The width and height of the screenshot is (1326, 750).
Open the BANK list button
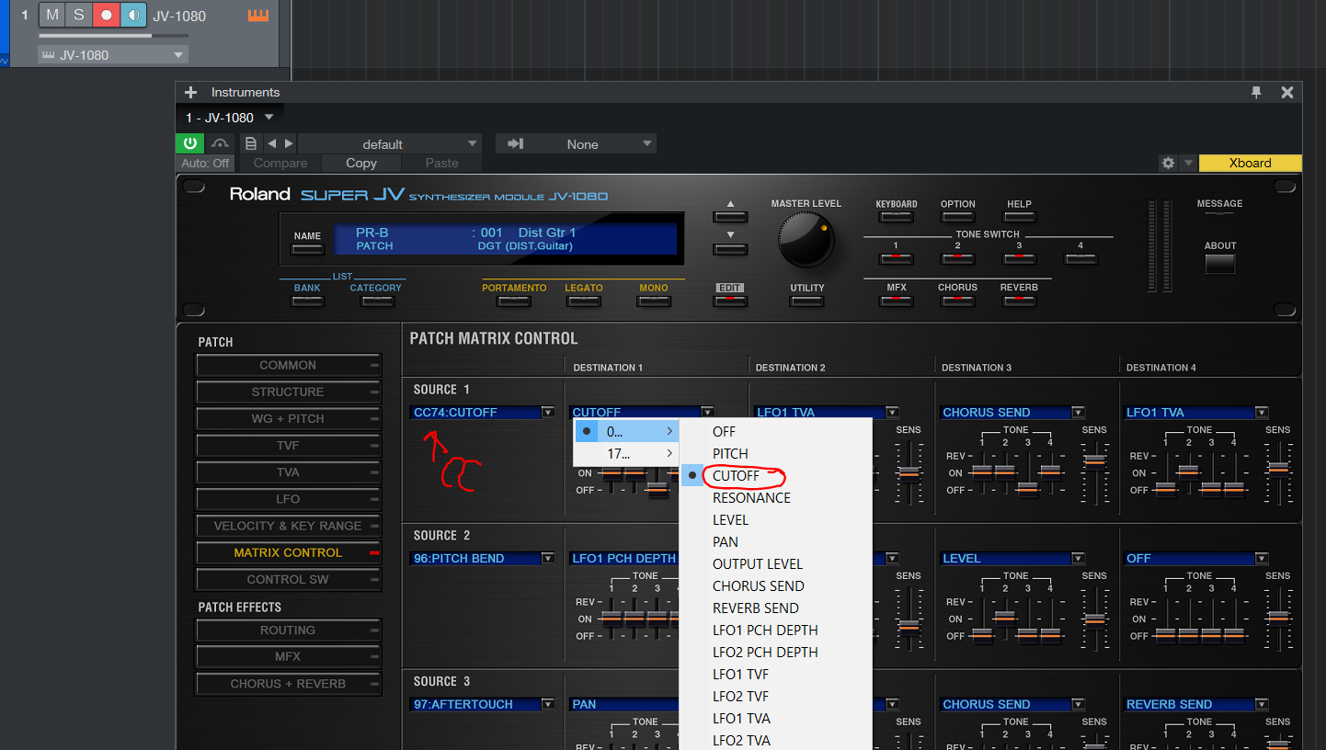[x=307, y=301]
